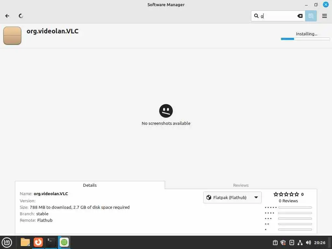Screen dimensions: 332x249
Task: Open the Terminal from taskbar
Action: click(x=51, y=243)
